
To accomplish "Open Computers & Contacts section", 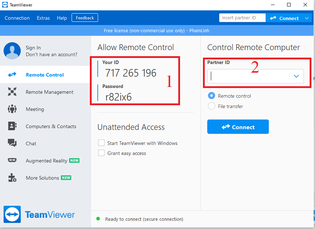I will [45, 126].
